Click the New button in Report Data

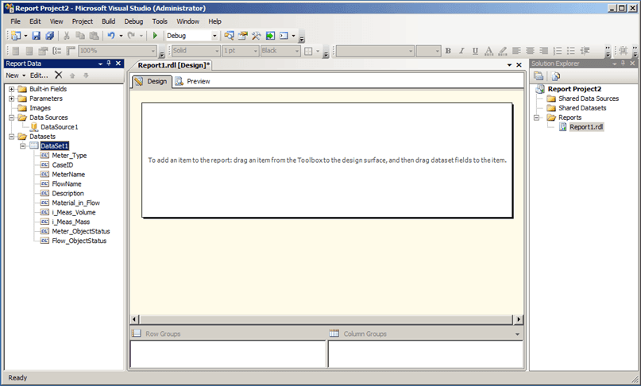click(x=16, y=75)
